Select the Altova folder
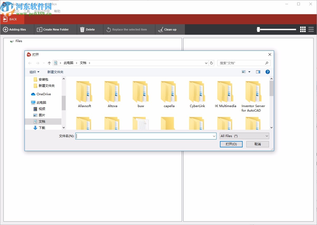Image resolution: width=317 pixels, height=225 pixels. (113, 94)
